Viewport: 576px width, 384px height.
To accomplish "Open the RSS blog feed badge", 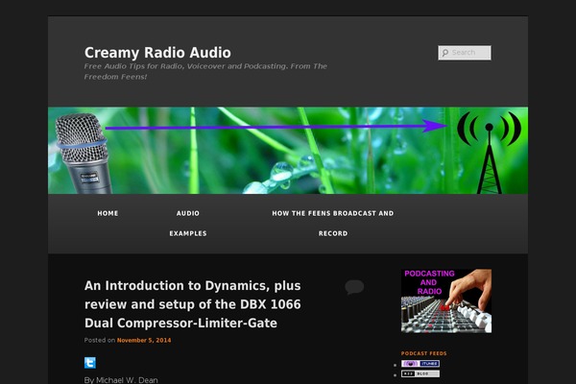I will click(420, 373).
